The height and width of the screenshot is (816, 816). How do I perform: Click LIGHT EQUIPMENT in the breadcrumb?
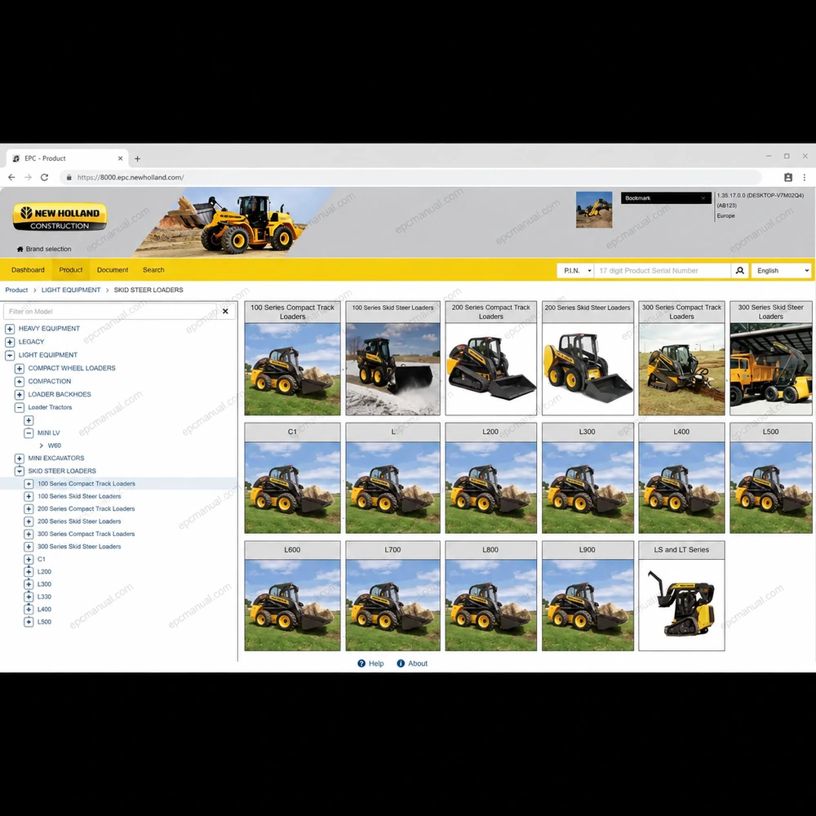[71, 290]
